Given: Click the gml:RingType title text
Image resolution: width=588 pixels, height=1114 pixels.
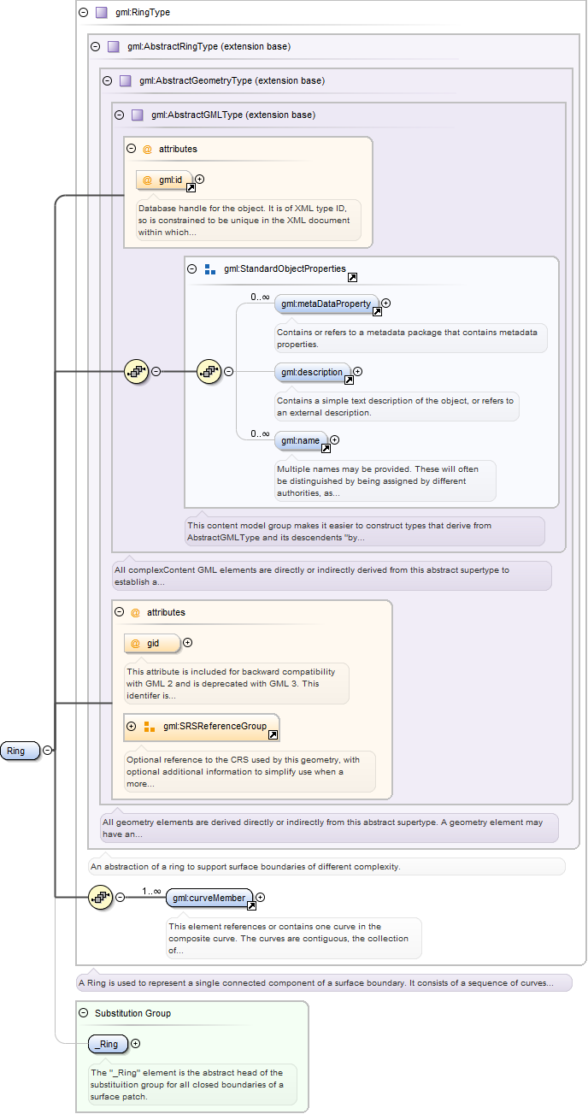Looking at the screenshot, I should click(x=143, y=13).
